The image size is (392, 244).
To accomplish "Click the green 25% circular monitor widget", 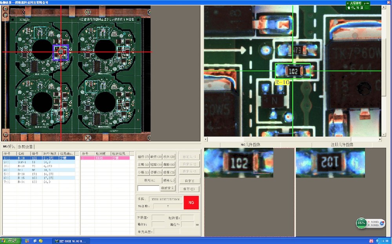I will coord(361,223).
